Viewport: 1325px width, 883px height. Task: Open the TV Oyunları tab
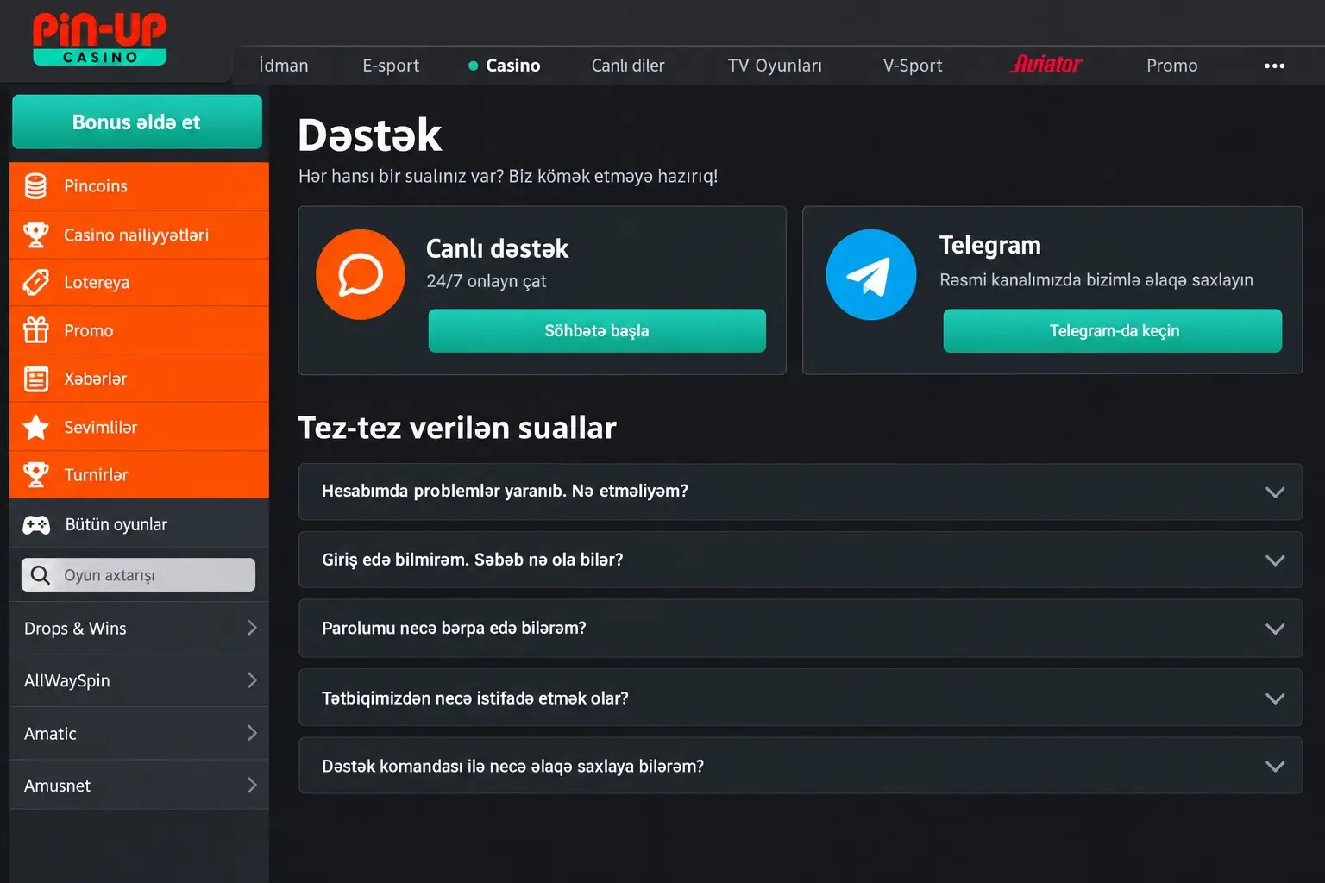(x=775, y=66)
